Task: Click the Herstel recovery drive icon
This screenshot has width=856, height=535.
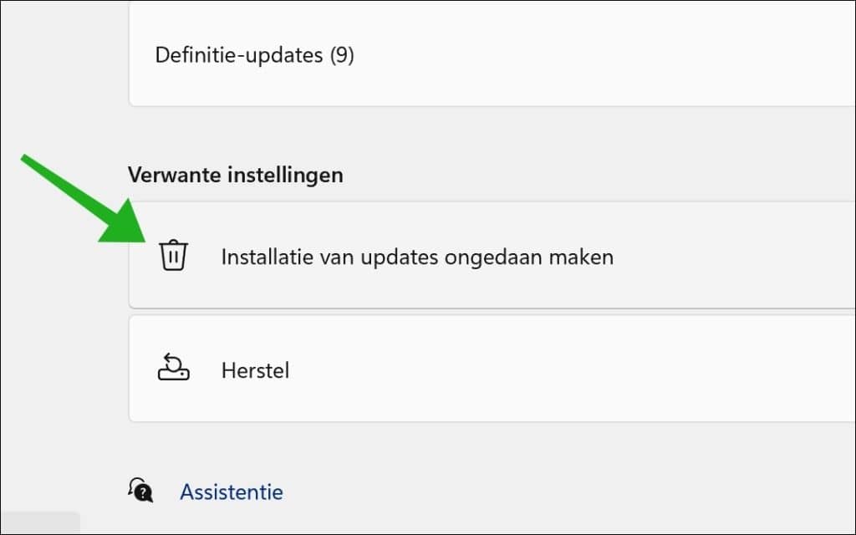Action: [174, 369]
